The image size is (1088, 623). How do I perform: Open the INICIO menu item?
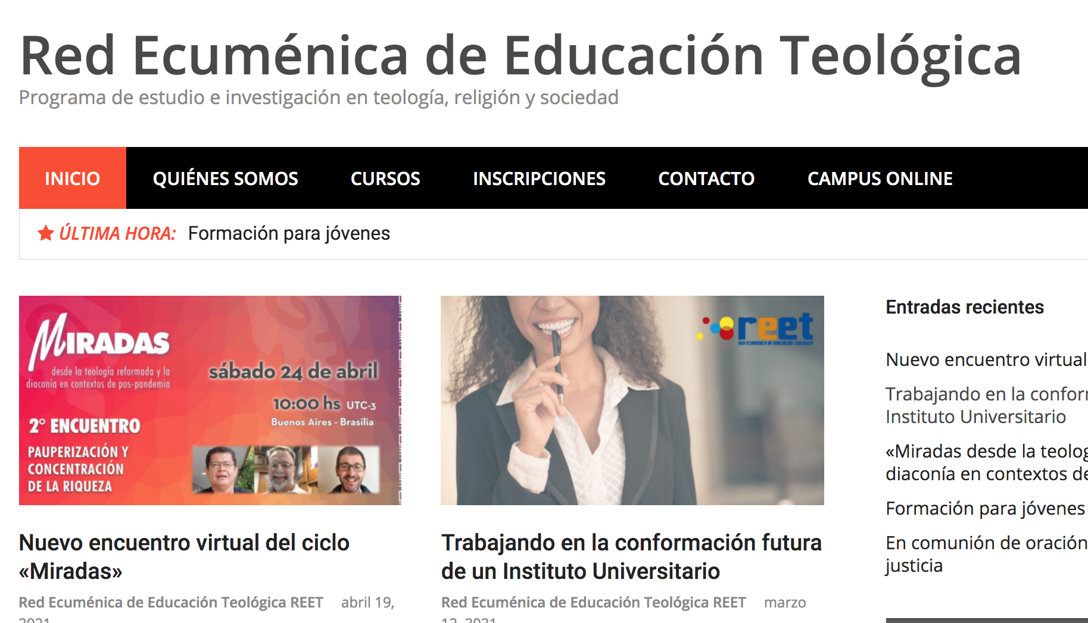73,178
